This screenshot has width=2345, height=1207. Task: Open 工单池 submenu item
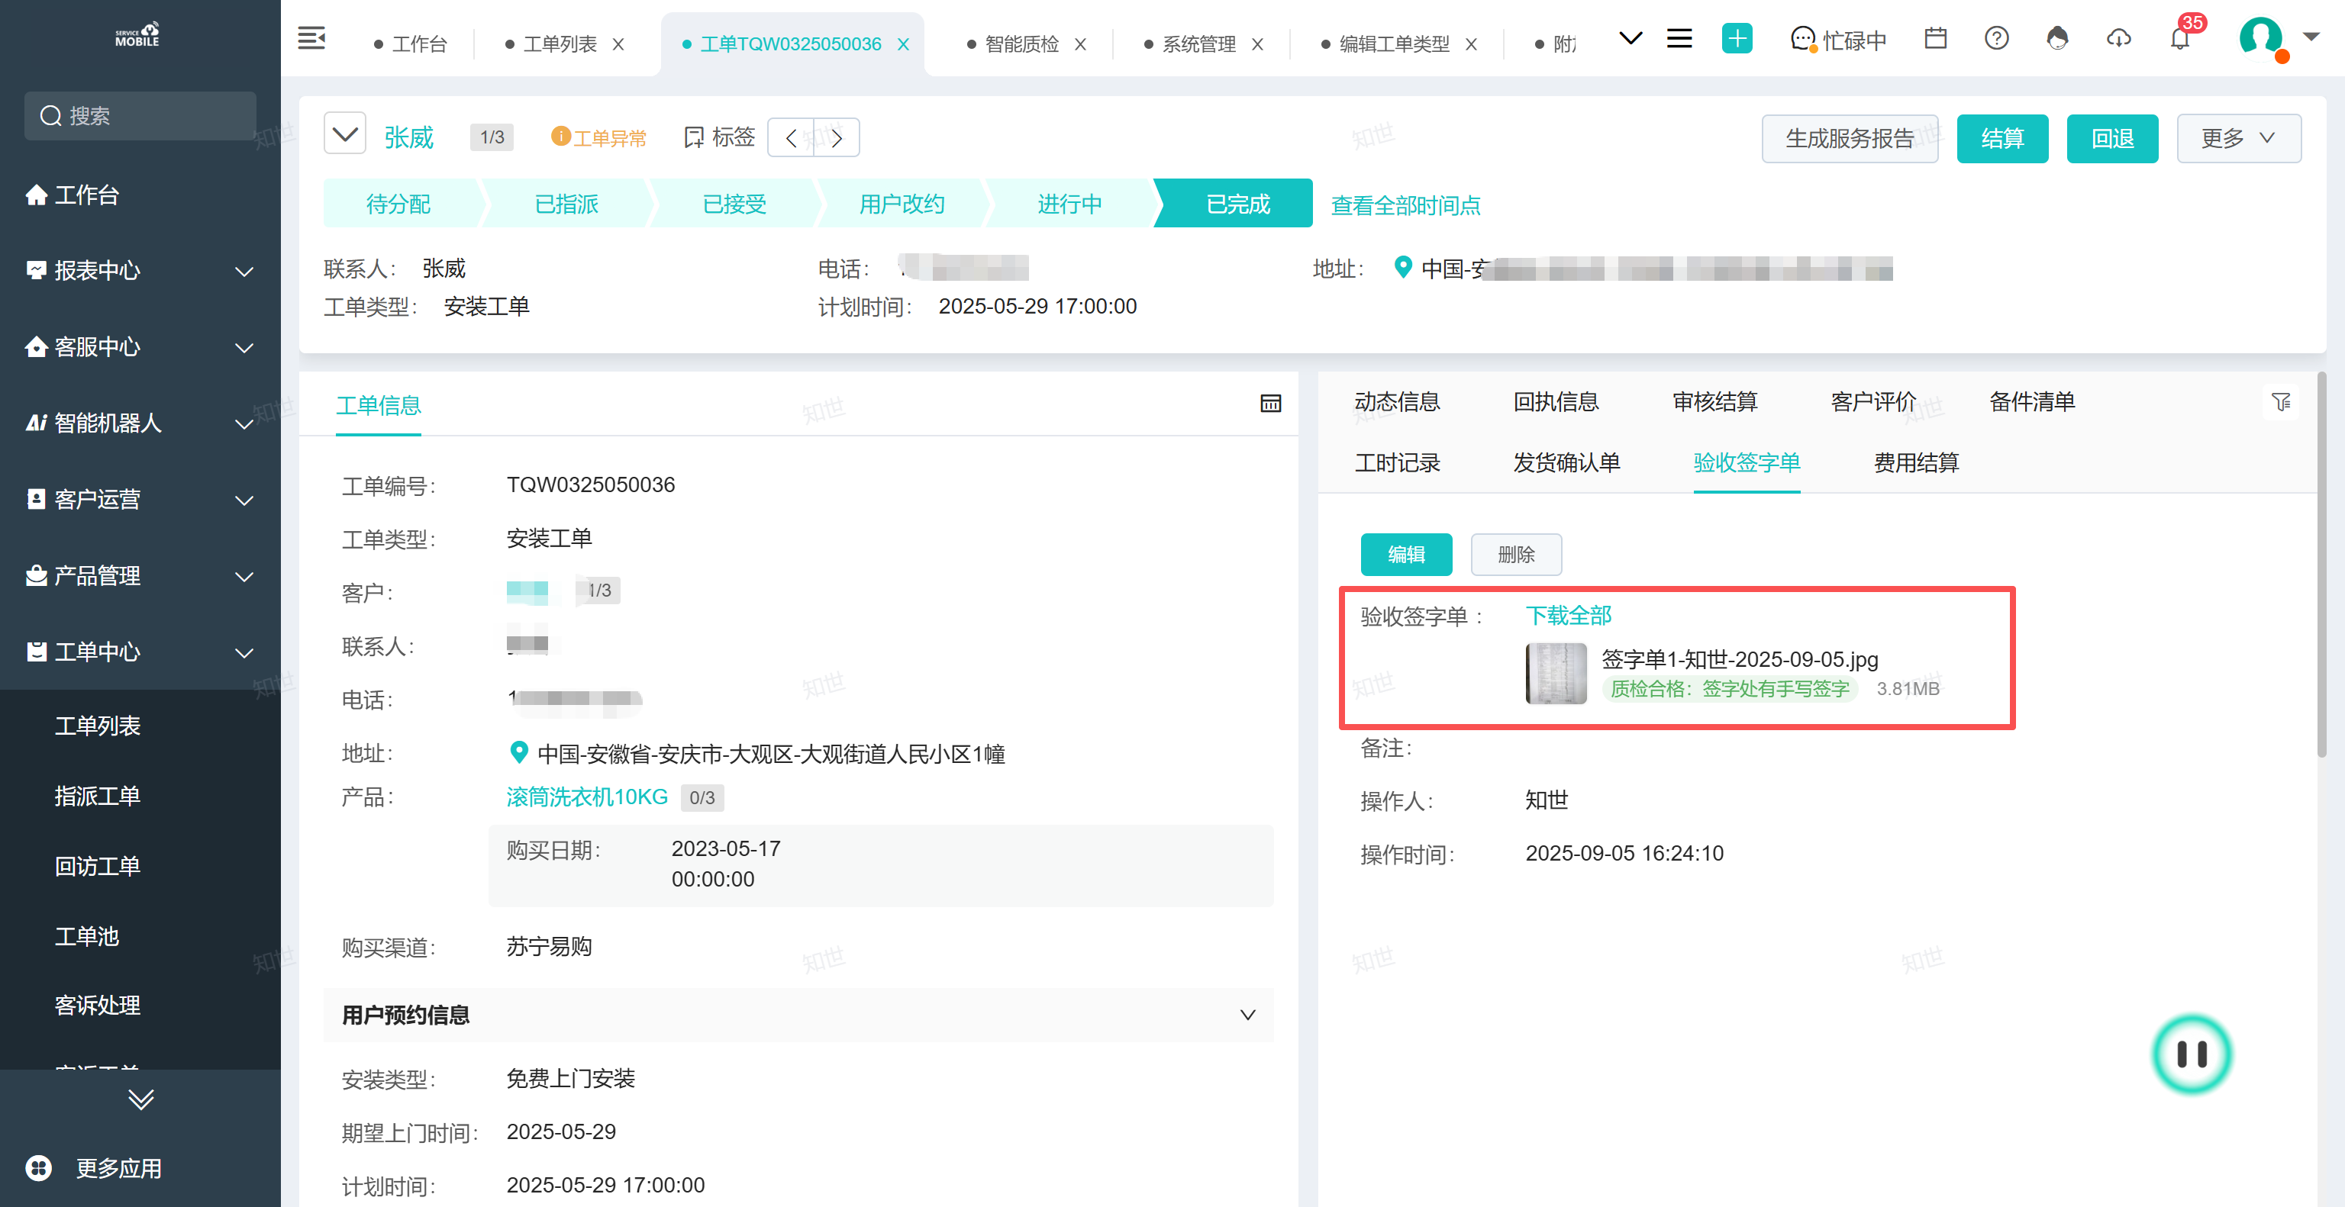click(x=86, y=936)
